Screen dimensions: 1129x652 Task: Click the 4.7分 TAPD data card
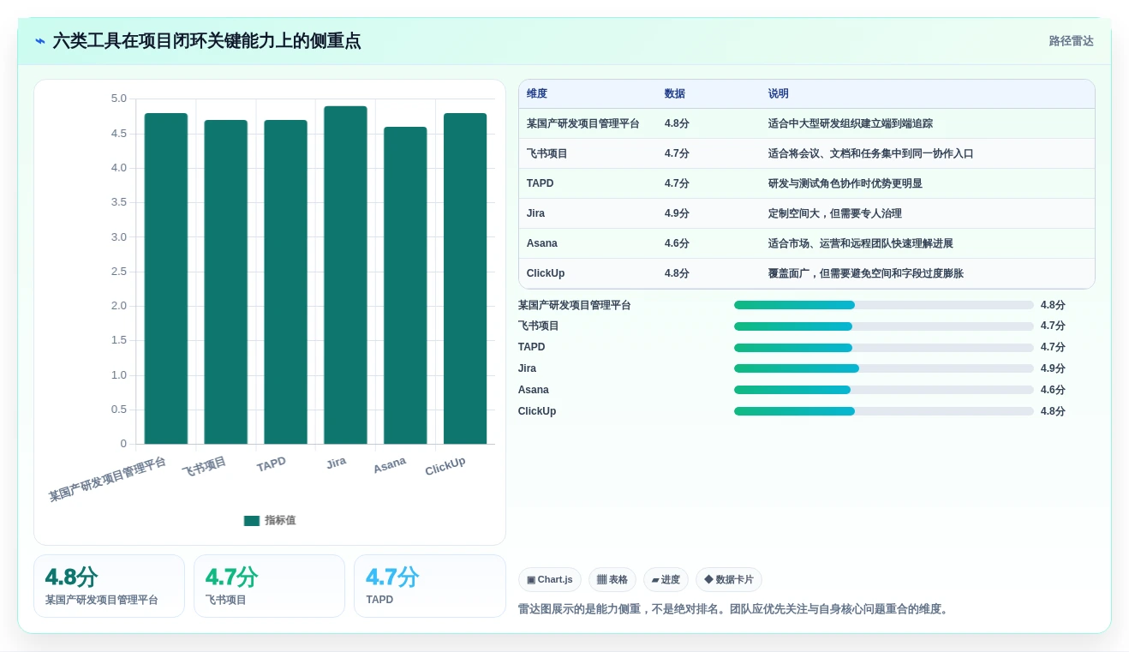point(430,586)
